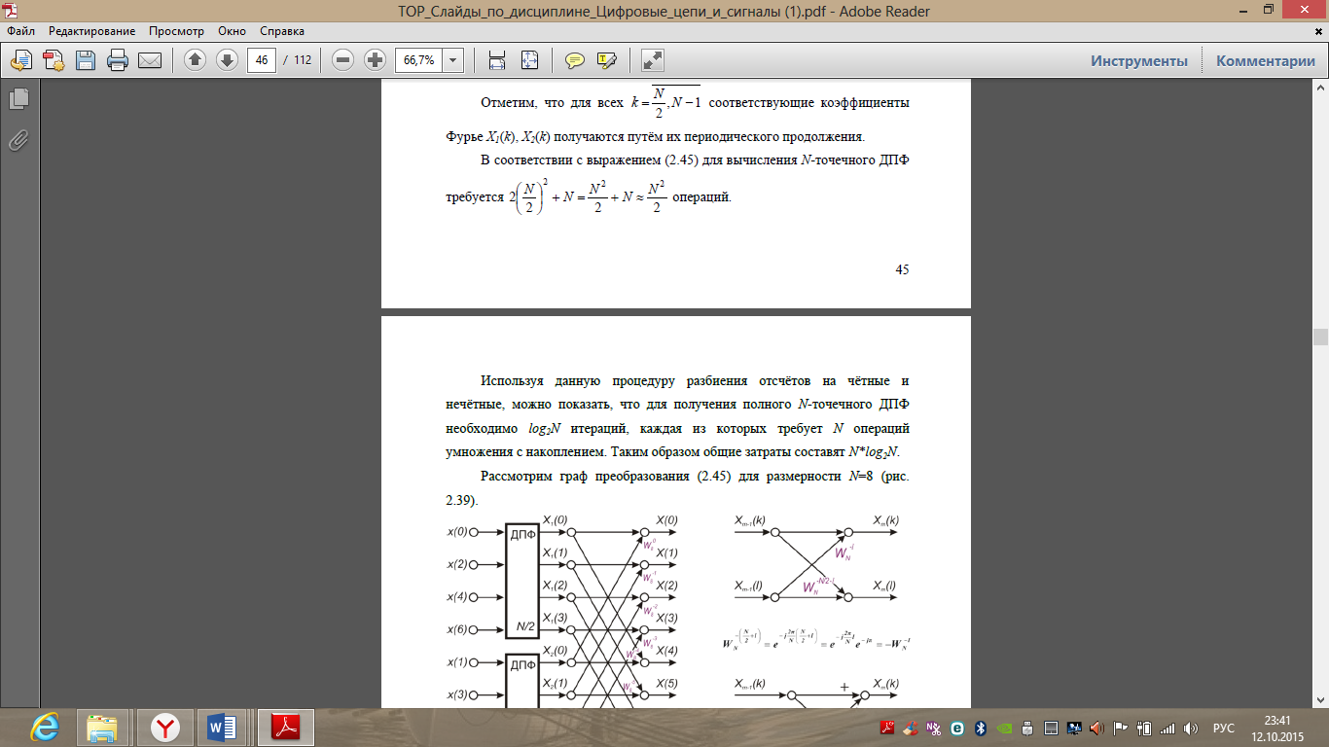Click the scrollbar up arrow at top right
Image resolution: width=1329 pixels, height=747 pixels.
[1320, 89]
